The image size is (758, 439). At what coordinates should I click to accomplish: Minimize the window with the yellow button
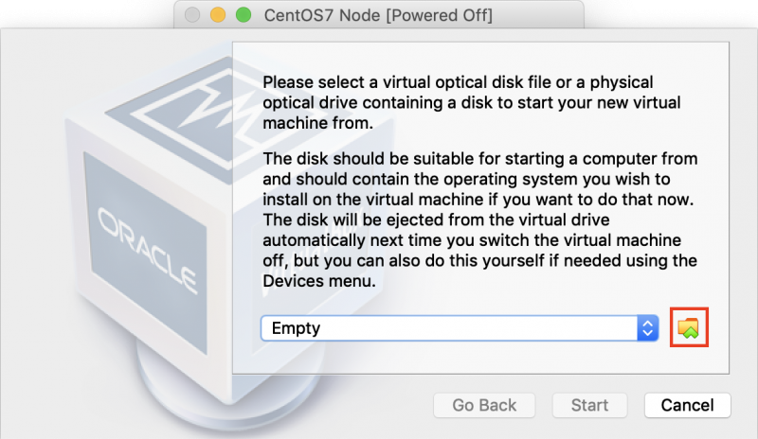218,15
